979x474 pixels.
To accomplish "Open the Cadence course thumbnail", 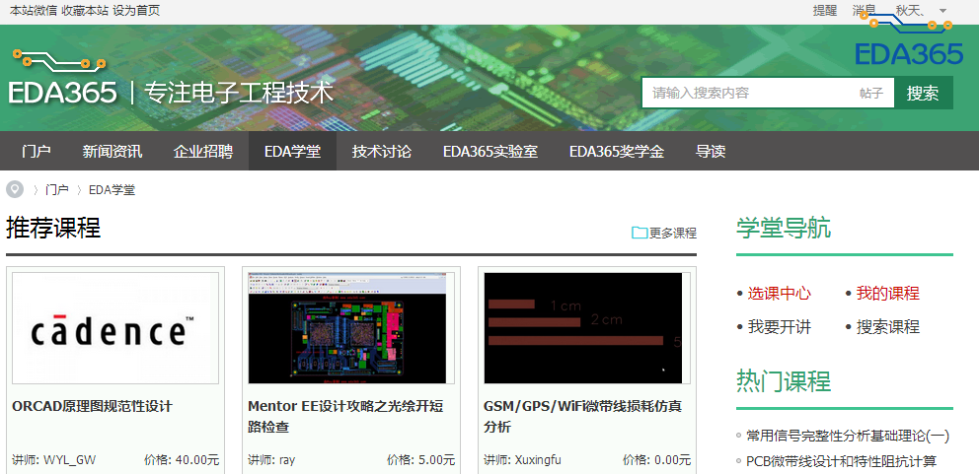I will (115, 328).
